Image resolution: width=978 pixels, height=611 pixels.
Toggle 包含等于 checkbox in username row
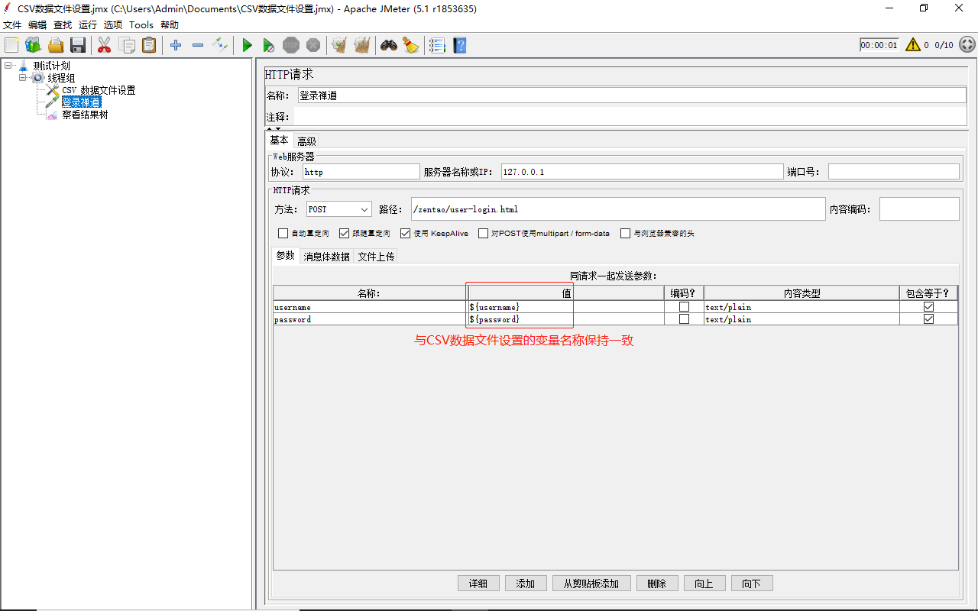pyautogui.click(x=928, y=307)
